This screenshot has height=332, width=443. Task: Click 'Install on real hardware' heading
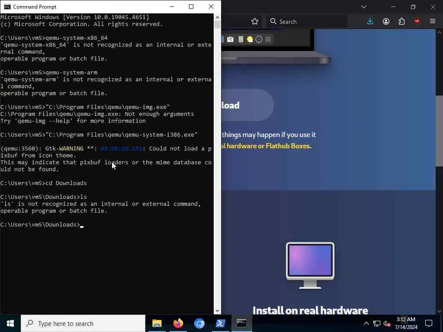[x=310, y=310]
